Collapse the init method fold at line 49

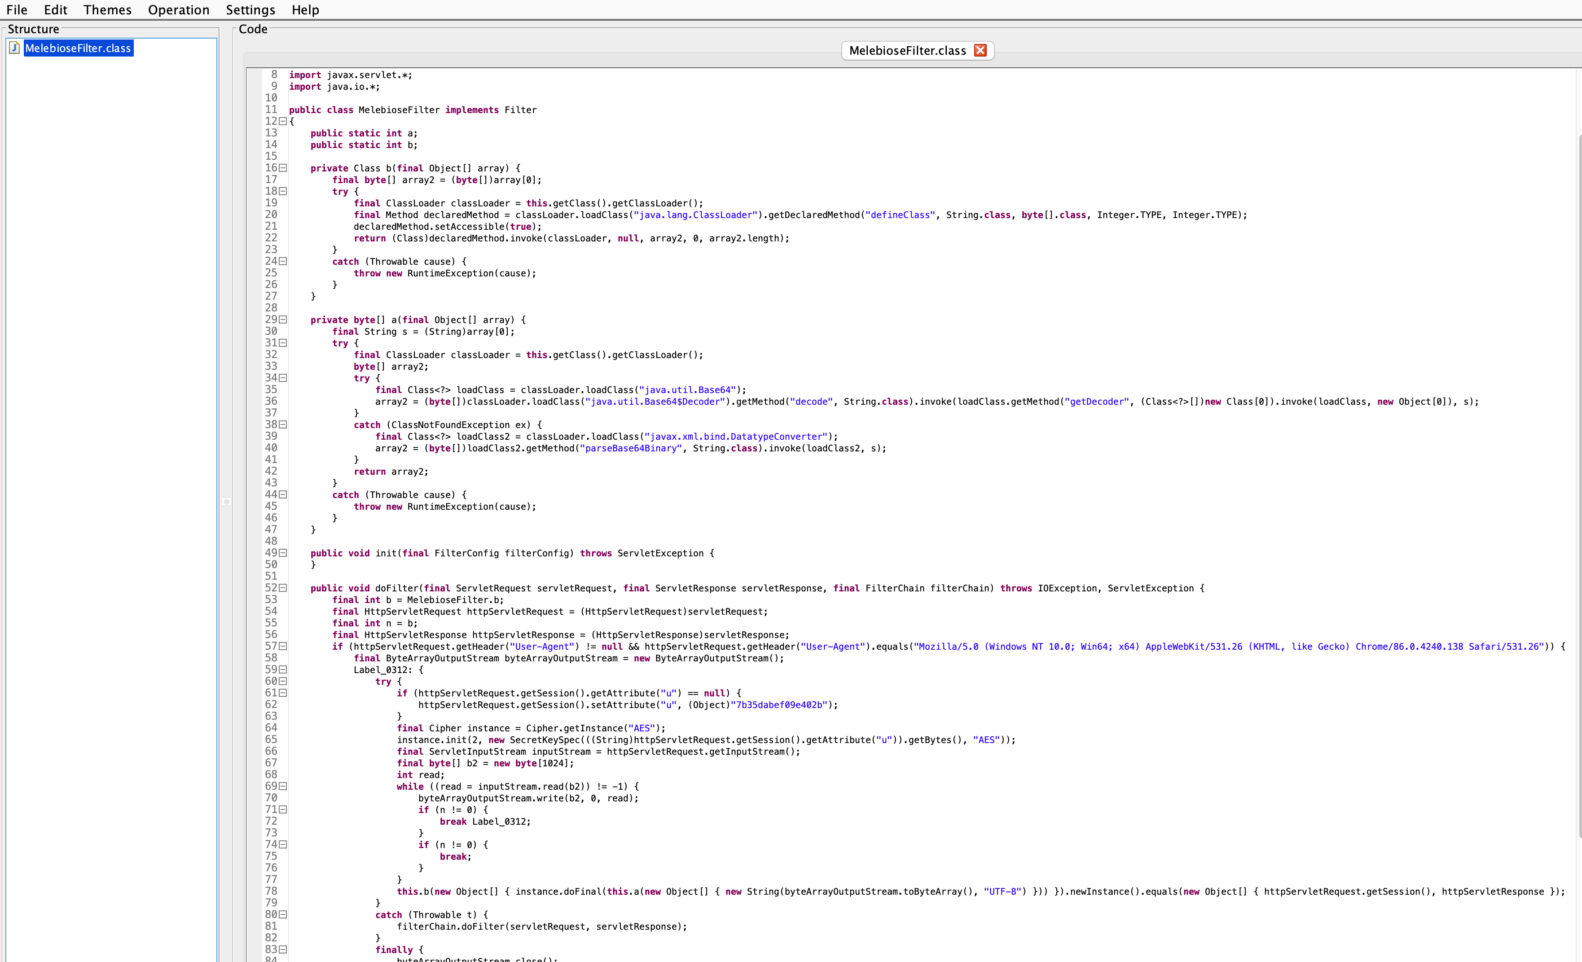(x=282, y=553)
